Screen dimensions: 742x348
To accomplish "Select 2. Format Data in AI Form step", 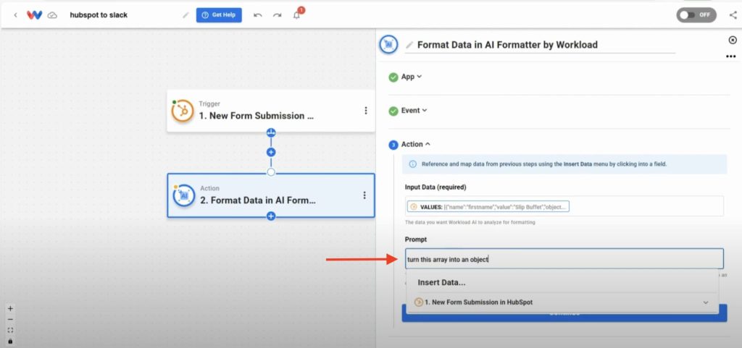I will click(271, 195).
